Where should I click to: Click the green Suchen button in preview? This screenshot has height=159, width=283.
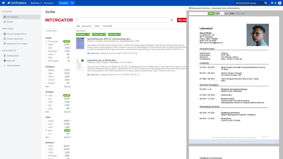pos(211,14)
